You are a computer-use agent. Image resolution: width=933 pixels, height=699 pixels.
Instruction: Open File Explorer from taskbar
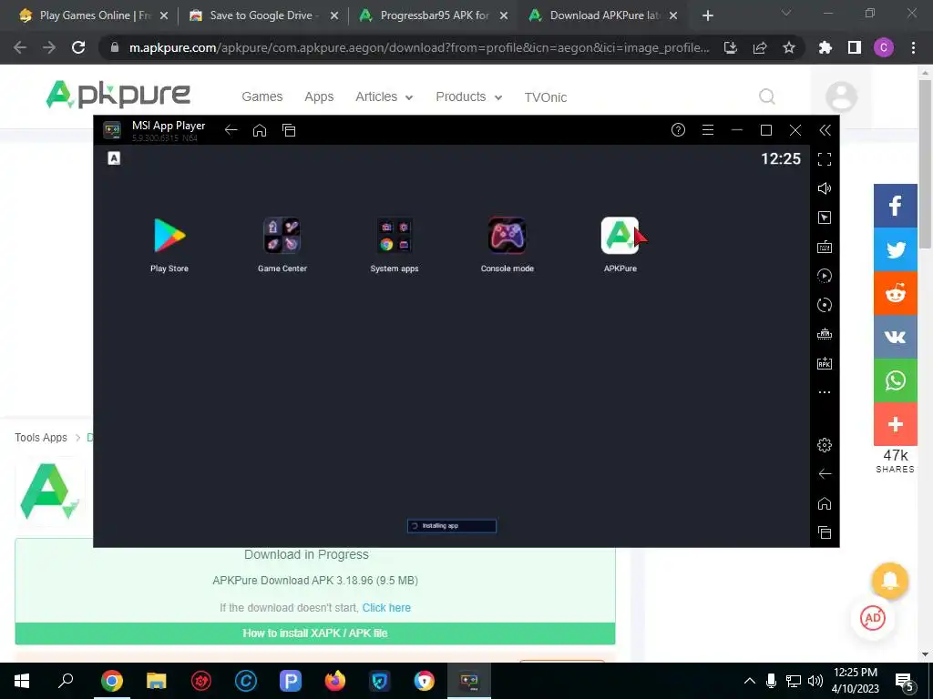pos(156,681)
